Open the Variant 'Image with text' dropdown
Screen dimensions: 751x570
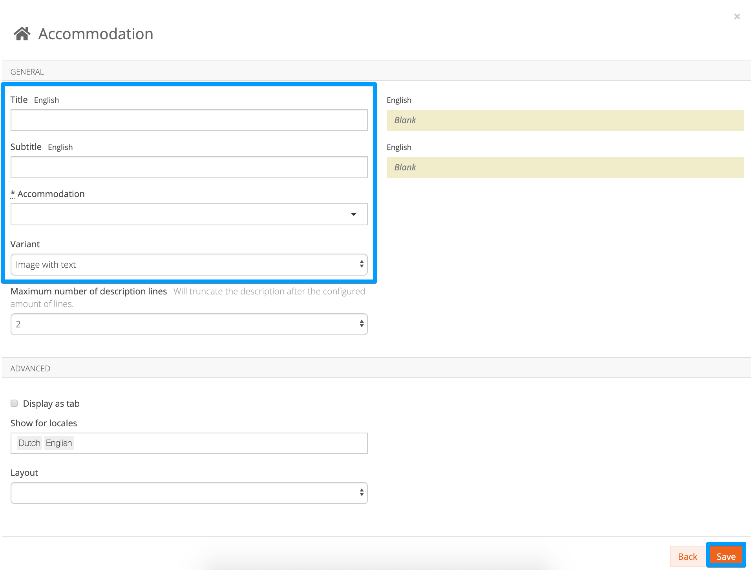point(189,265)
